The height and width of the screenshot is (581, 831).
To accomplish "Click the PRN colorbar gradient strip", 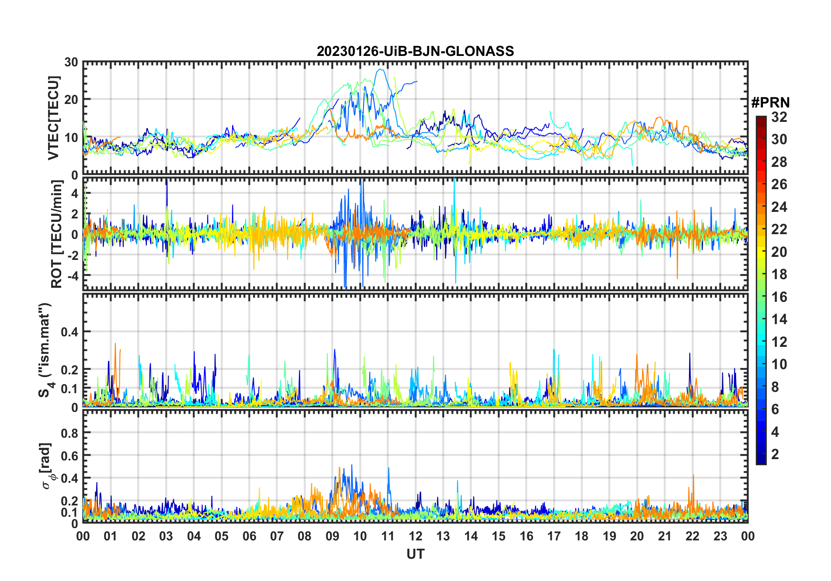I will (761, 290).
